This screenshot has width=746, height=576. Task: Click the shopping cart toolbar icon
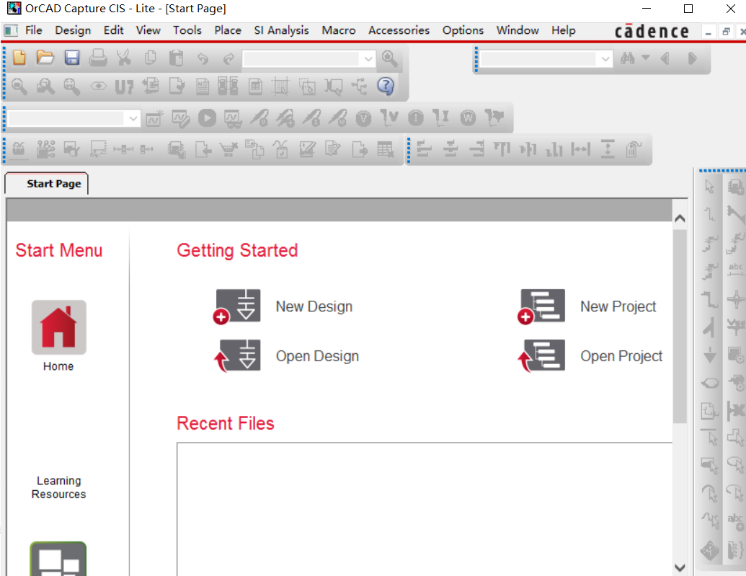(x=228, y=149)
